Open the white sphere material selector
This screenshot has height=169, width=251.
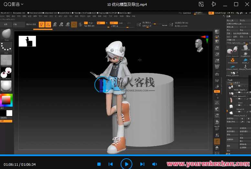[x=6, y=86]
